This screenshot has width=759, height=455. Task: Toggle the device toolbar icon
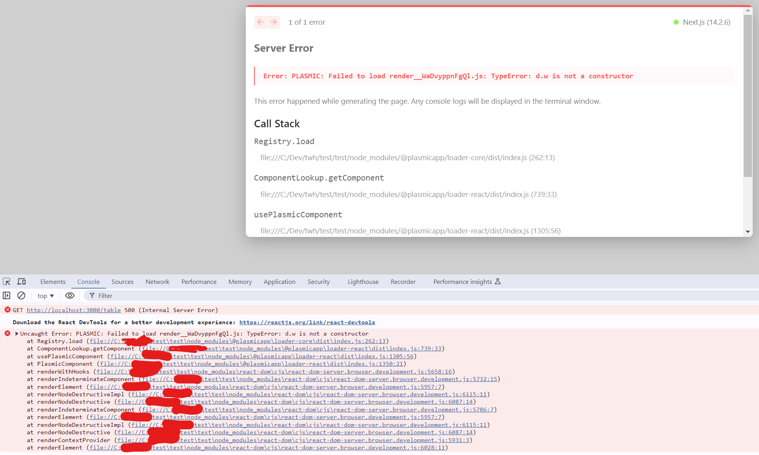click(22, 282)
